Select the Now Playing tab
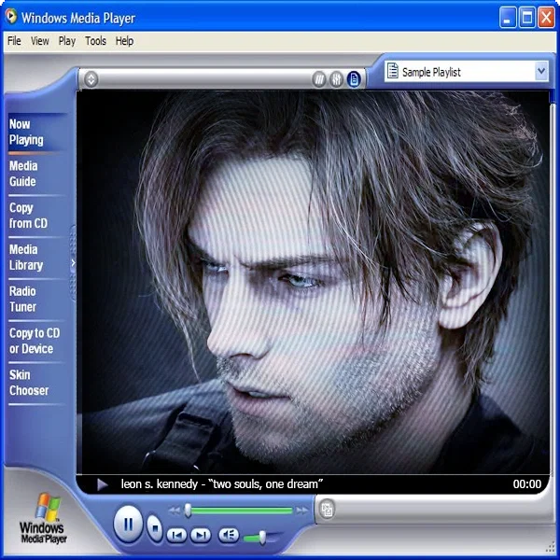The image size is (560, 560). pyautogui.click(x=35, y=133)
